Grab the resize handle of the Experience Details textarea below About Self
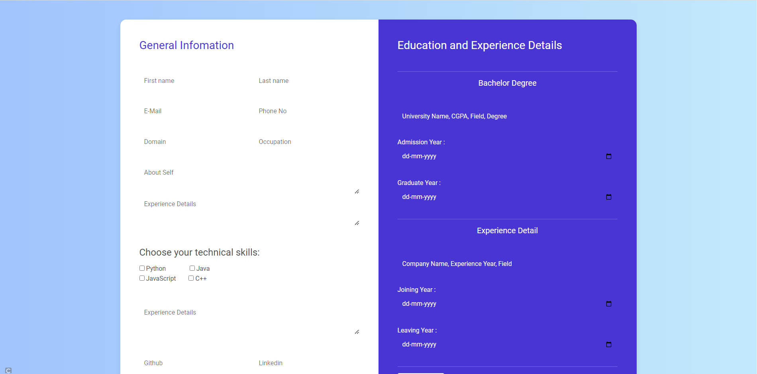757x374 pixels. coord(357,223)
